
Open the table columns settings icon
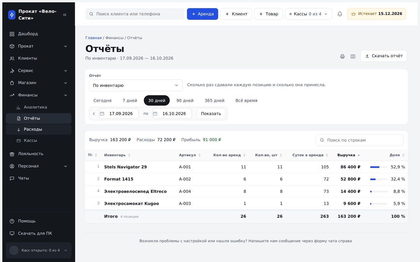point(353,56)
